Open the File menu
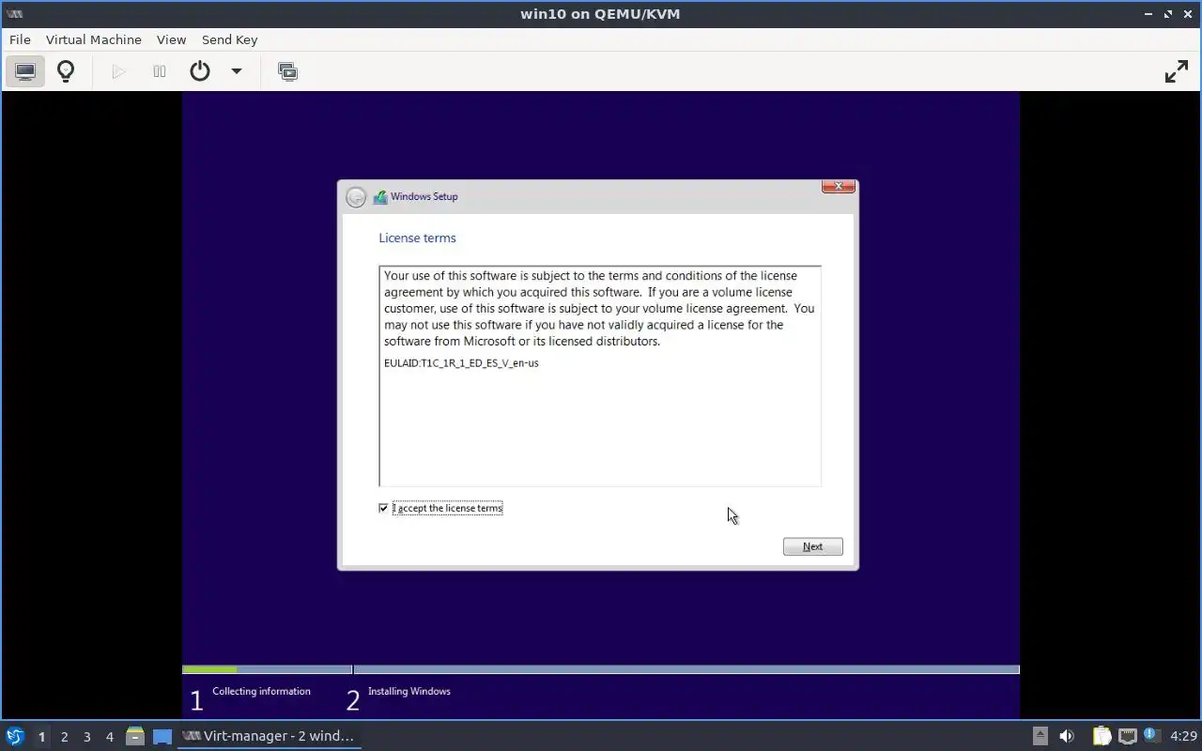1202x751 pixels. pos(20,39)
